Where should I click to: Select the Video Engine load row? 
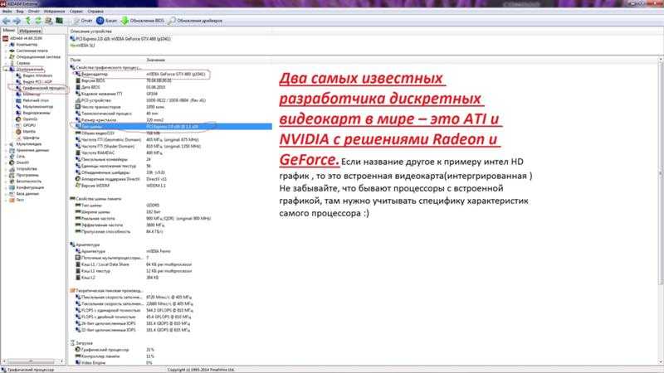point(170,363)
